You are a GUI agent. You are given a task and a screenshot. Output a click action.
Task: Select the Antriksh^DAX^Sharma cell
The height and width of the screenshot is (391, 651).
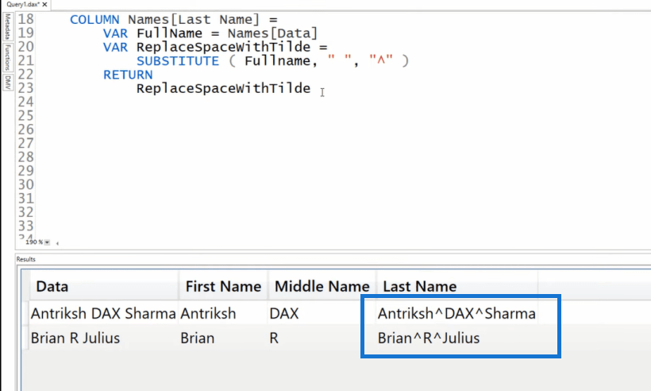pos(456,313)
